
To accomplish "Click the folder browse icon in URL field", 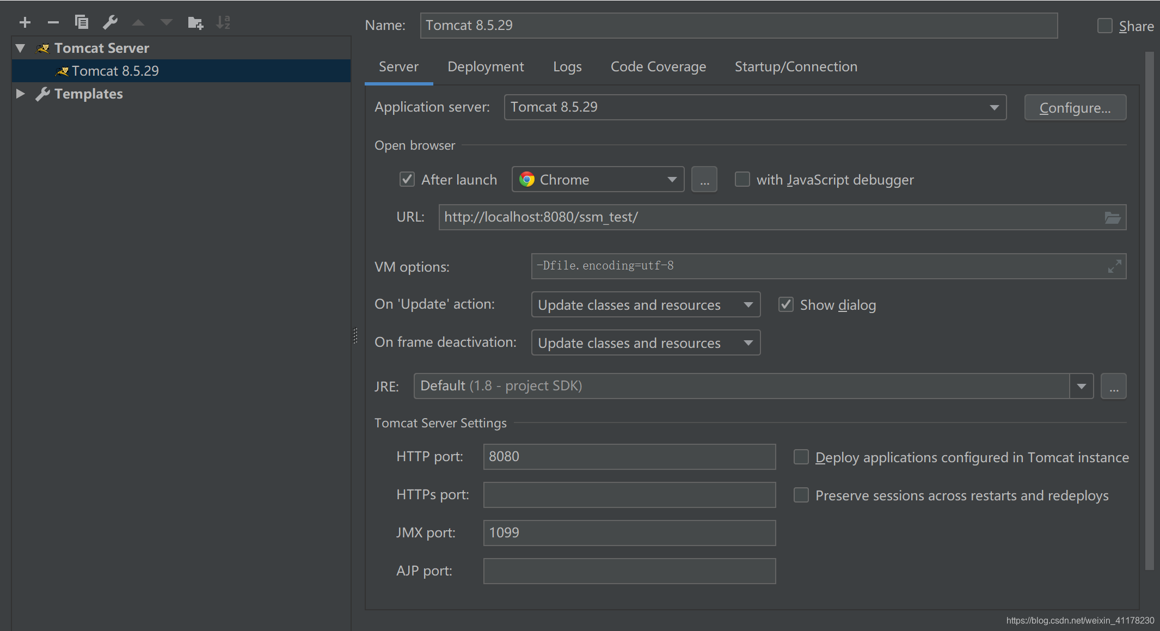I will pos(1112,218).
